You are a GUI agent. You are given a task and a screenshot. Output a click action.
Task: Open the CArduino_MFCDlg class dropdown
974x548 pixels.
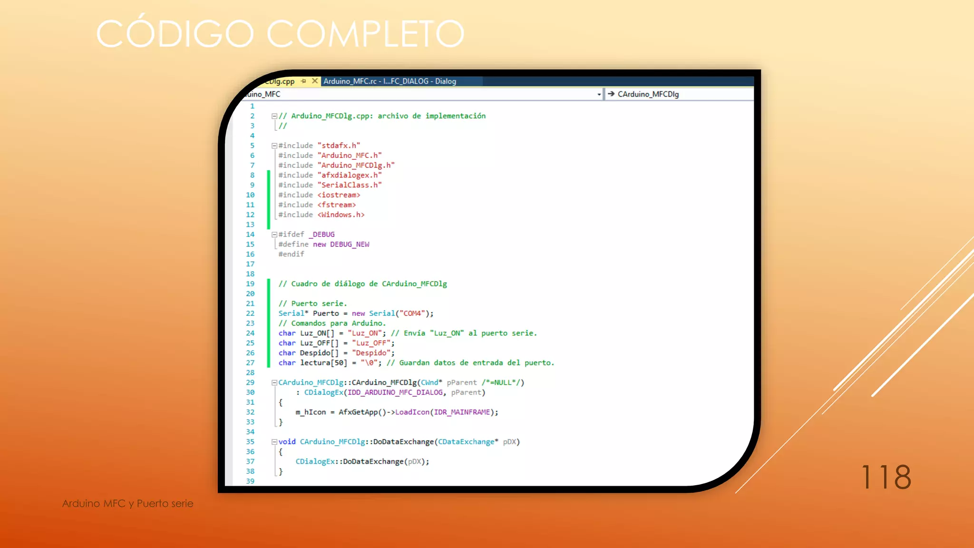click(x=680, y=94)
